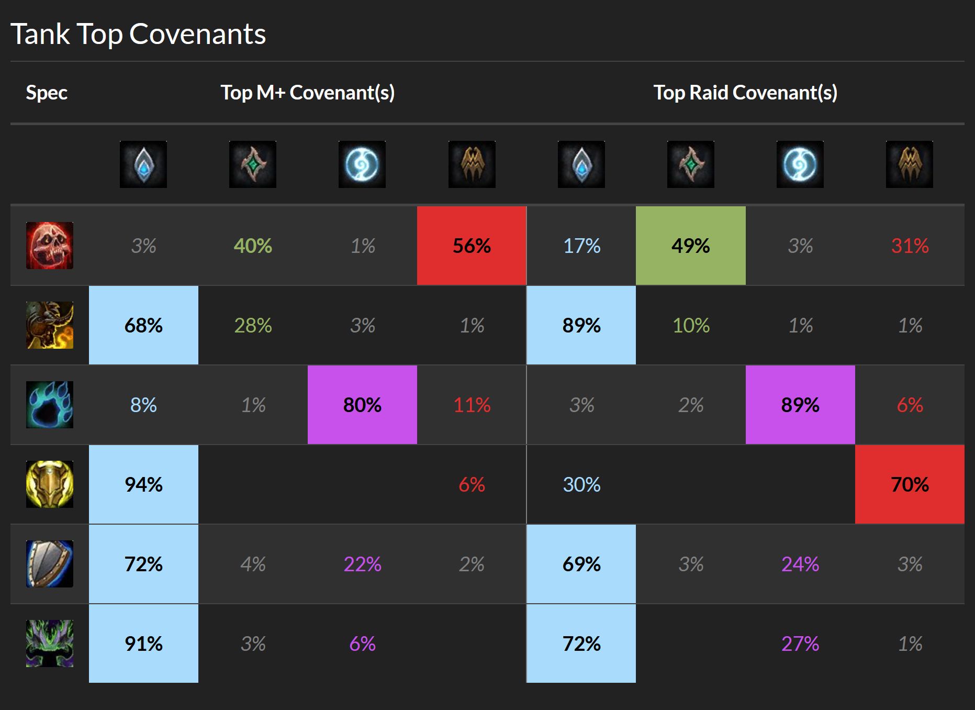The width and height of the screenshot is (975, 710).
Task: Click the blue 94% highlighted cell
Action: click(x=143, y=484)
